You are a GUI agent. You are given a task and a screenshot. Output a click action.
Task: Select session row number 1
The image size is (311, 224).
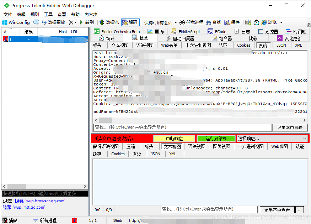(x=45, y=39)
